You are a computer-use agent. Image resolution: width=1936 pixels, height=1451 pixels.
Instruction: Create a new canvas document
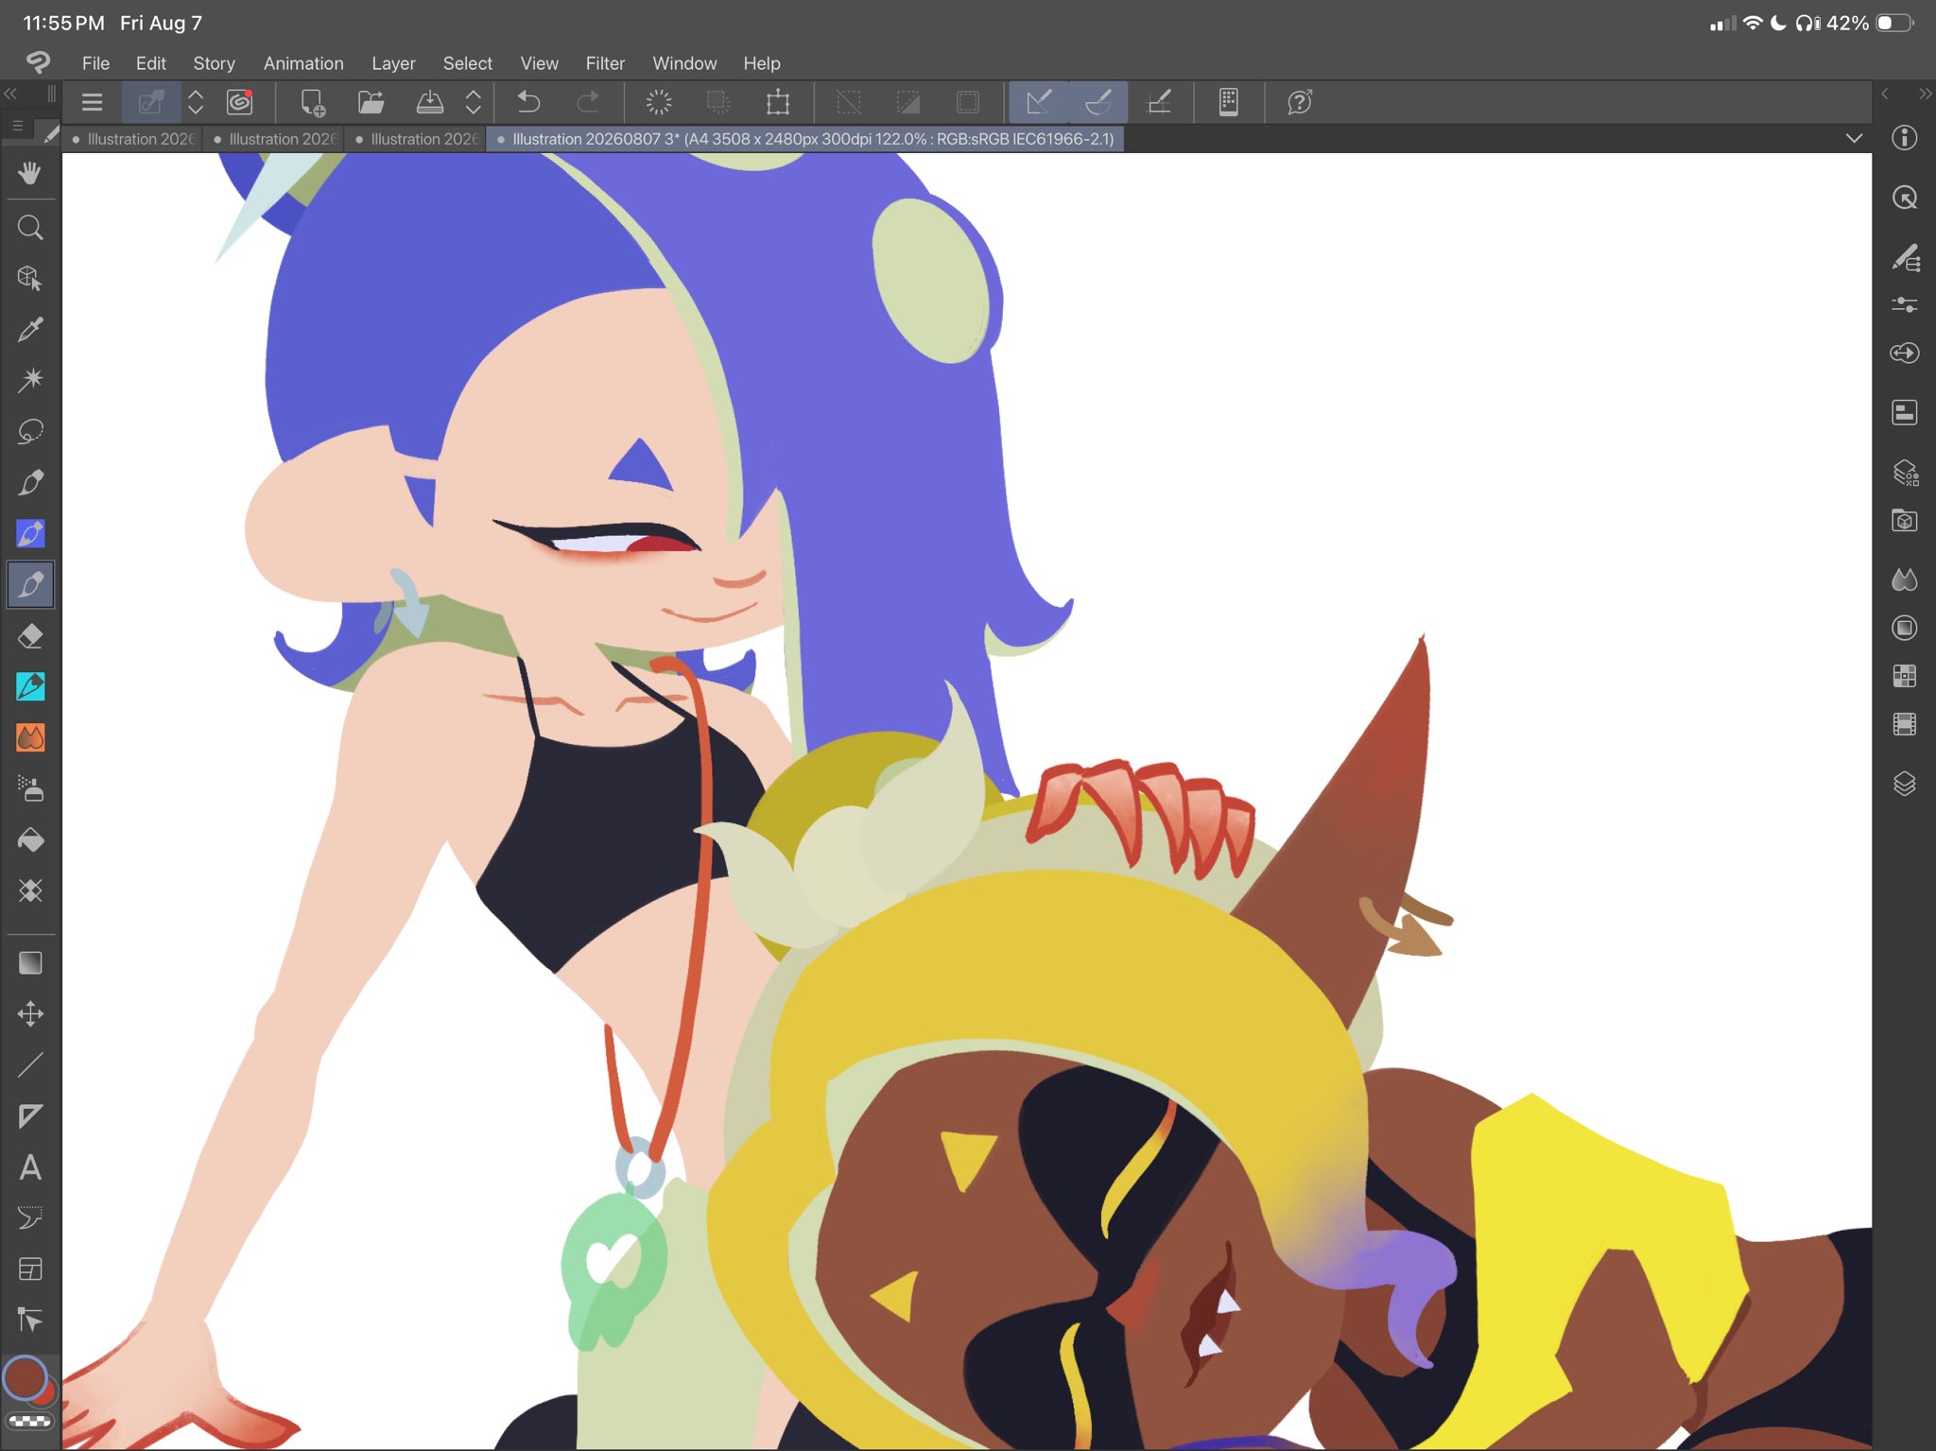pos(312,102)
